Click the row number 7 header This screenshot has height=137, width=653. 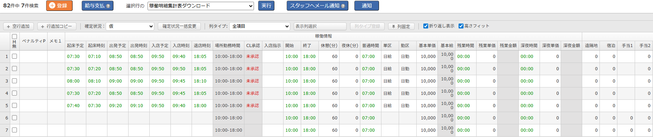tap(5, 130)
